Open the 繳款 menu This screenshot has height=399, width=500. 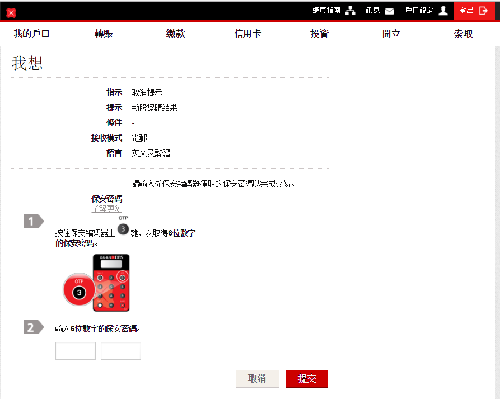(x=175, y=34)
